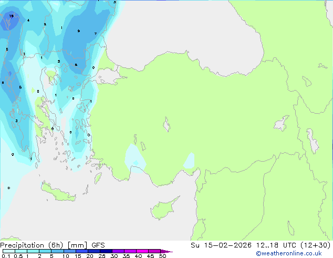The image size is (333, 258).
Task: Click the '12..18 UTC' time range
Action: [276, 245]
